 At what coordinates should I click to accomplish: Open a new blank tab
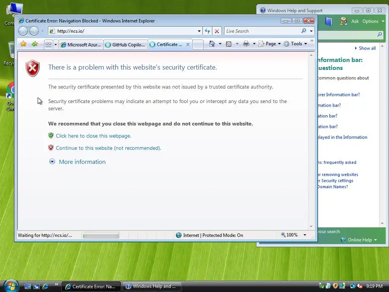point(198,45)
